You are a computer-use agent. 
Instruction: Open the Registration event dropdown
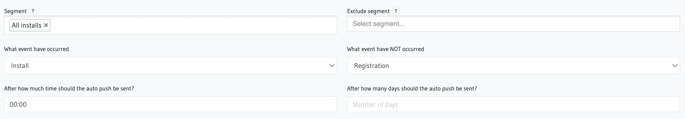(x=513, y=65)
